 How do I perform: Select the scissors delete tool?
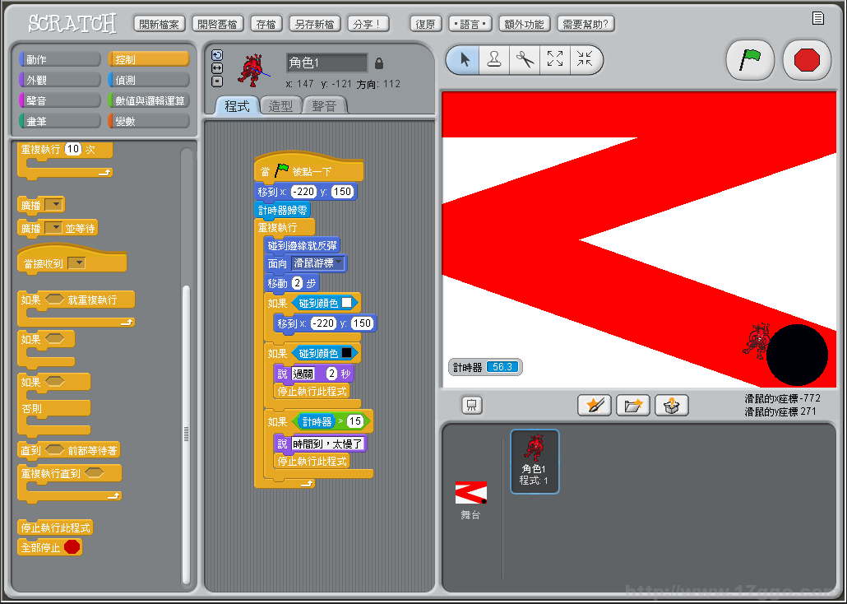[525, 60]
